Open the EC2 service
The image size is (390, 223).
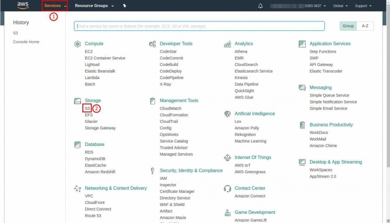pos(89,52)
